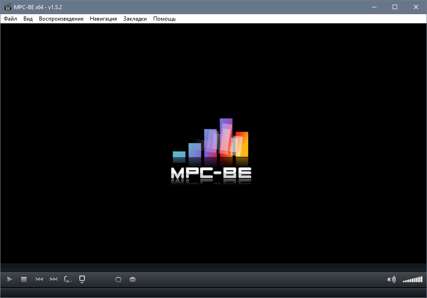Skip to next file button

tap(54, 279)
